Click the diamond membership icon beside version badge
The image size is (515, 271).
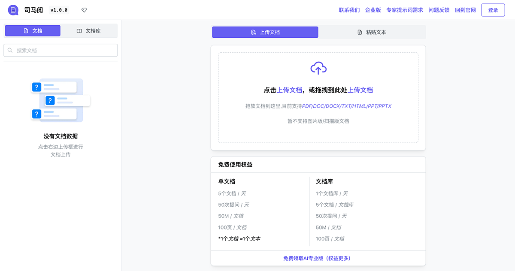(84, 9)
